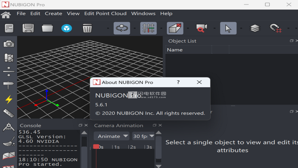Click the folded map sidebar icon
The height and width of the screenshot is (168, 298).
coord(9,58)
